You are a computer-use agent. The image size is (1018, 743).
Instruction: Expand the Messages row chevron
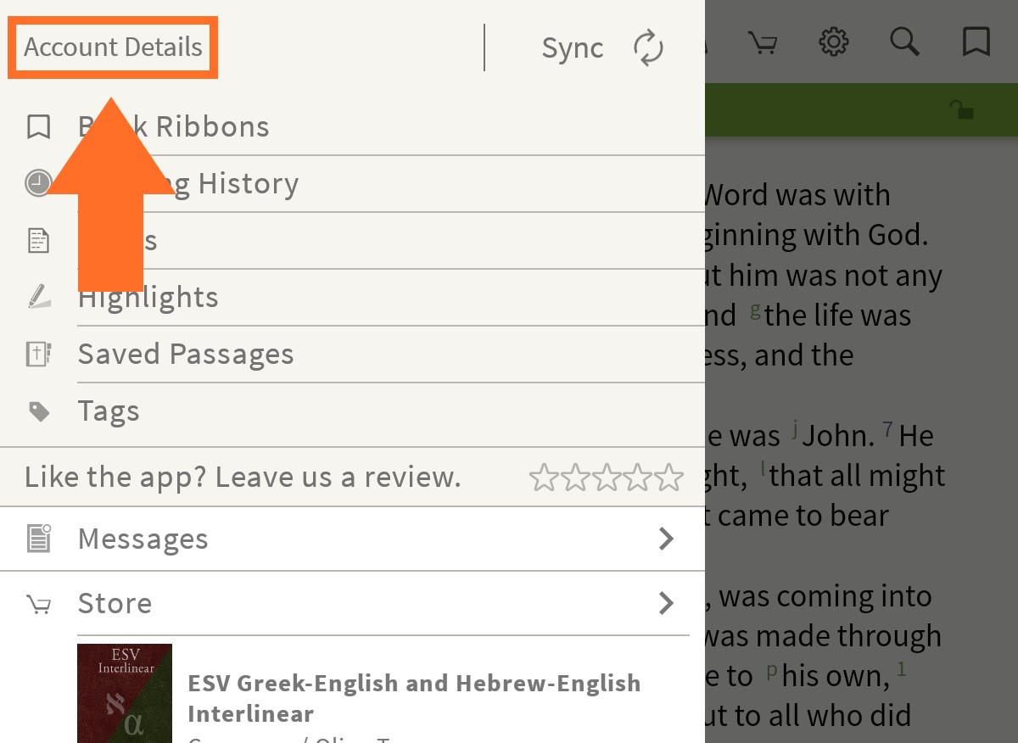(x=667, y=539)
